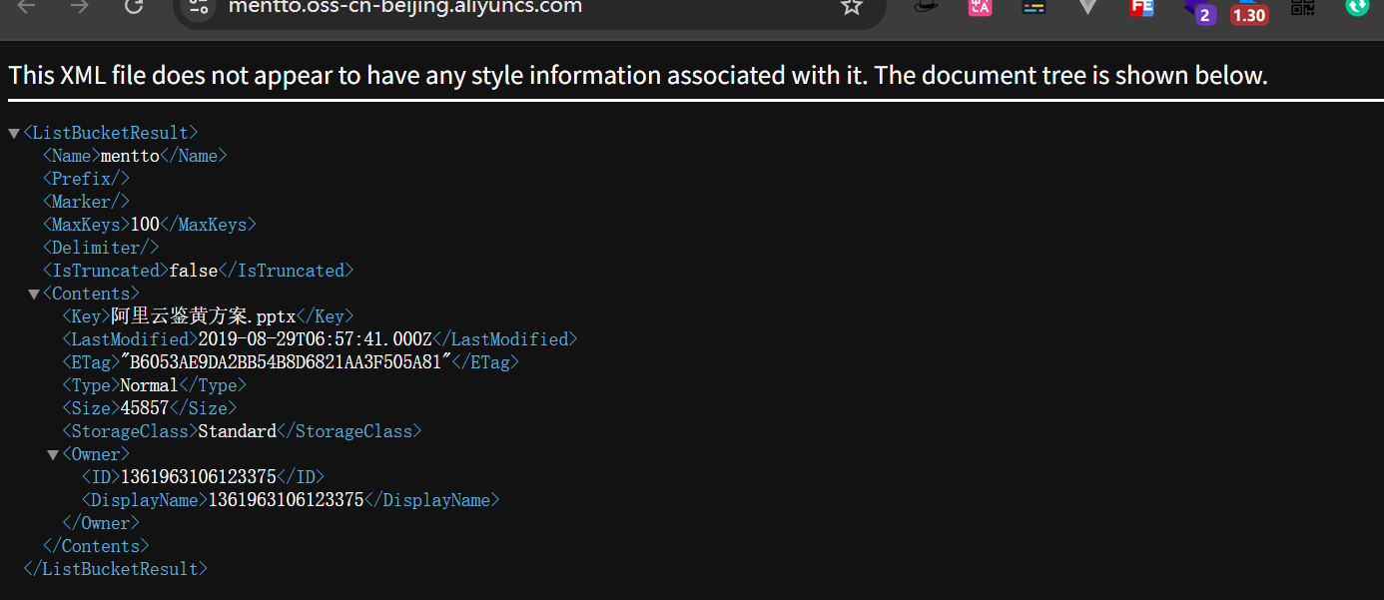
Task: Click the ETag hash value text
Action: (286, 362)
